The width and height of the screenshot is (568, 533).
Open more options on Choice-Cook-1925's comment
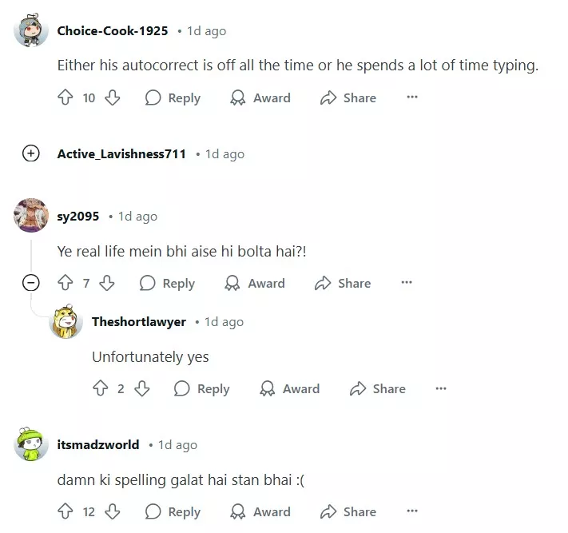412,97
